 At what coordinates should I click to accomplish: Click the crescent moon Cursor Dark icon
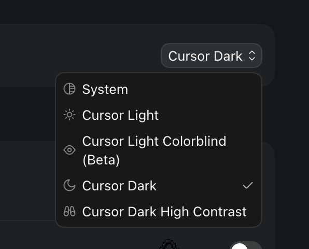tap(69, 185)
